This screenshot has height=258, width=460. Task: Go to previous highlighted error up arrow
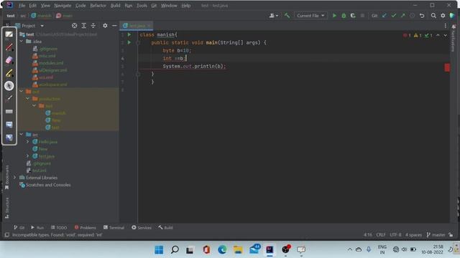438,35
